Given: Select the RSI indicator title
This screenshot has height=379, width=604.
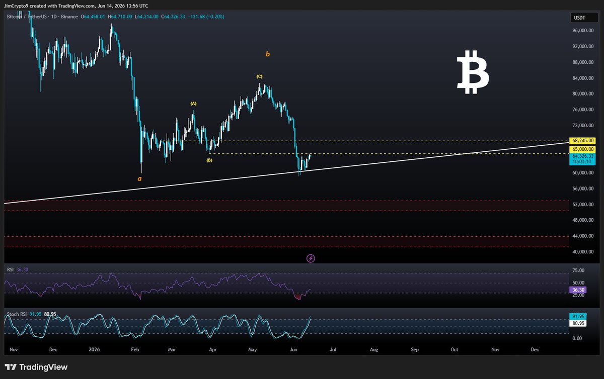Looking at the screenshot, I should point(10,270).
